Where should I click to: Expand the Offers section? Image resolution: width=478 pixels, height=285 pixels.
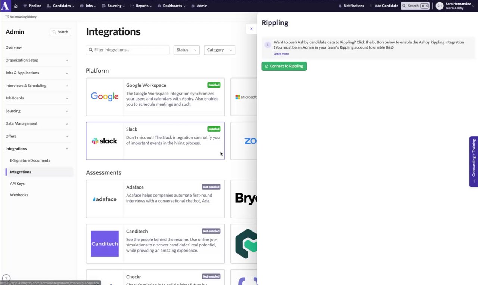(x=37, y=136)
